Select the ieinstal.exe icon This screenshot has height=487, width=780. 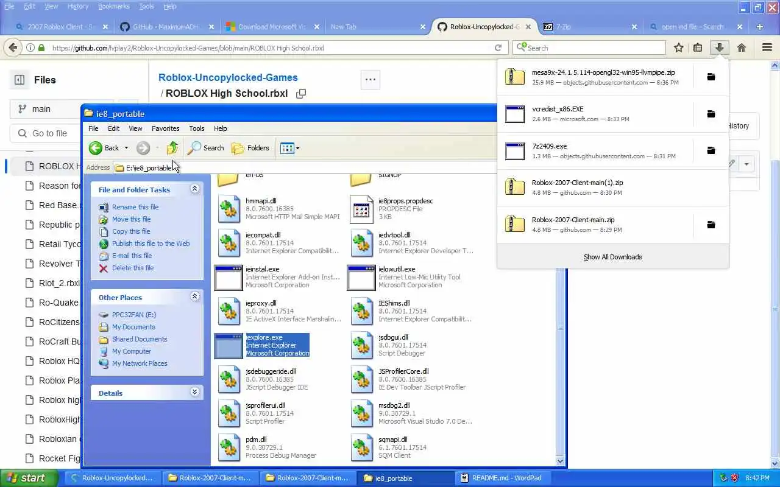coord(229,277)
